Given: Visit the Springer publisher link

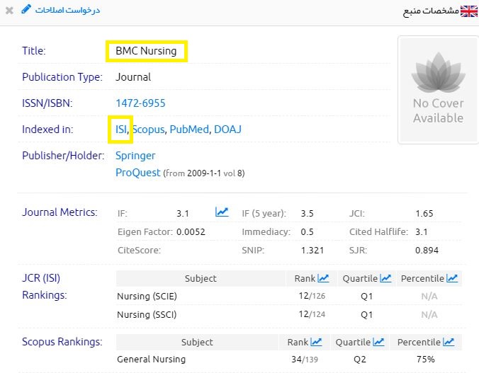Looking at the screenshot, I should coord(135,155).
